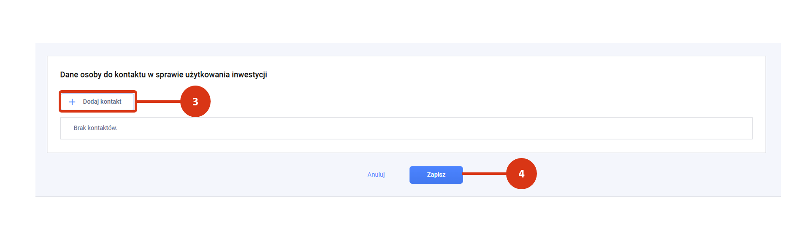Click the red circle marker numbered 4

[521, 174]
